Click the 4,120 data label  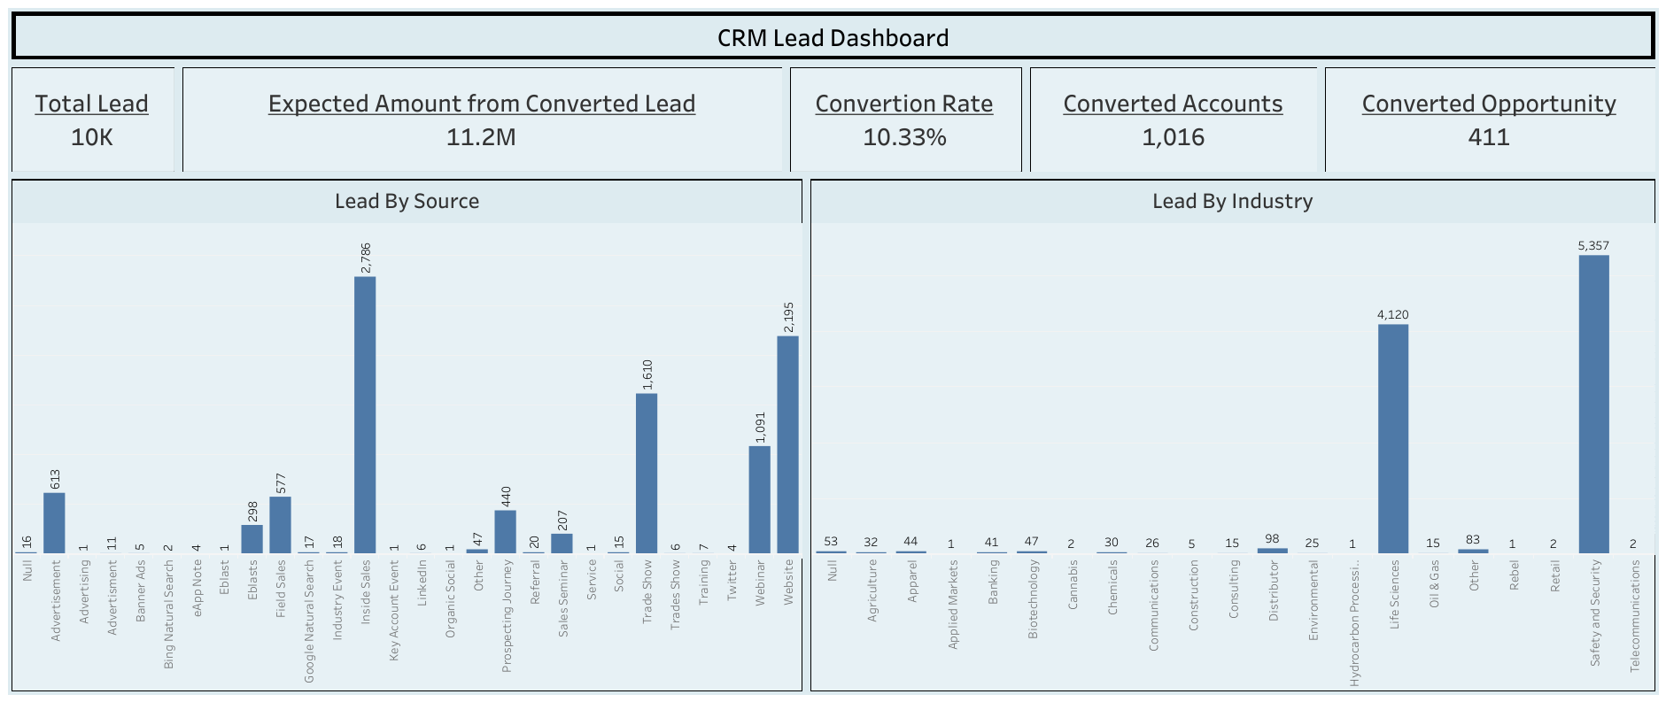point(1393,314)
